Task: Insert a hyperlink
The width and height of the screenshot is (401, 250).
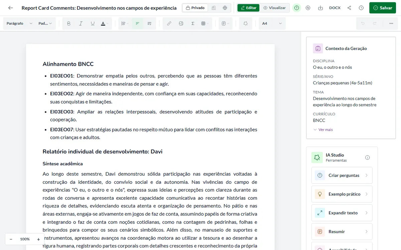Action: 169,24
